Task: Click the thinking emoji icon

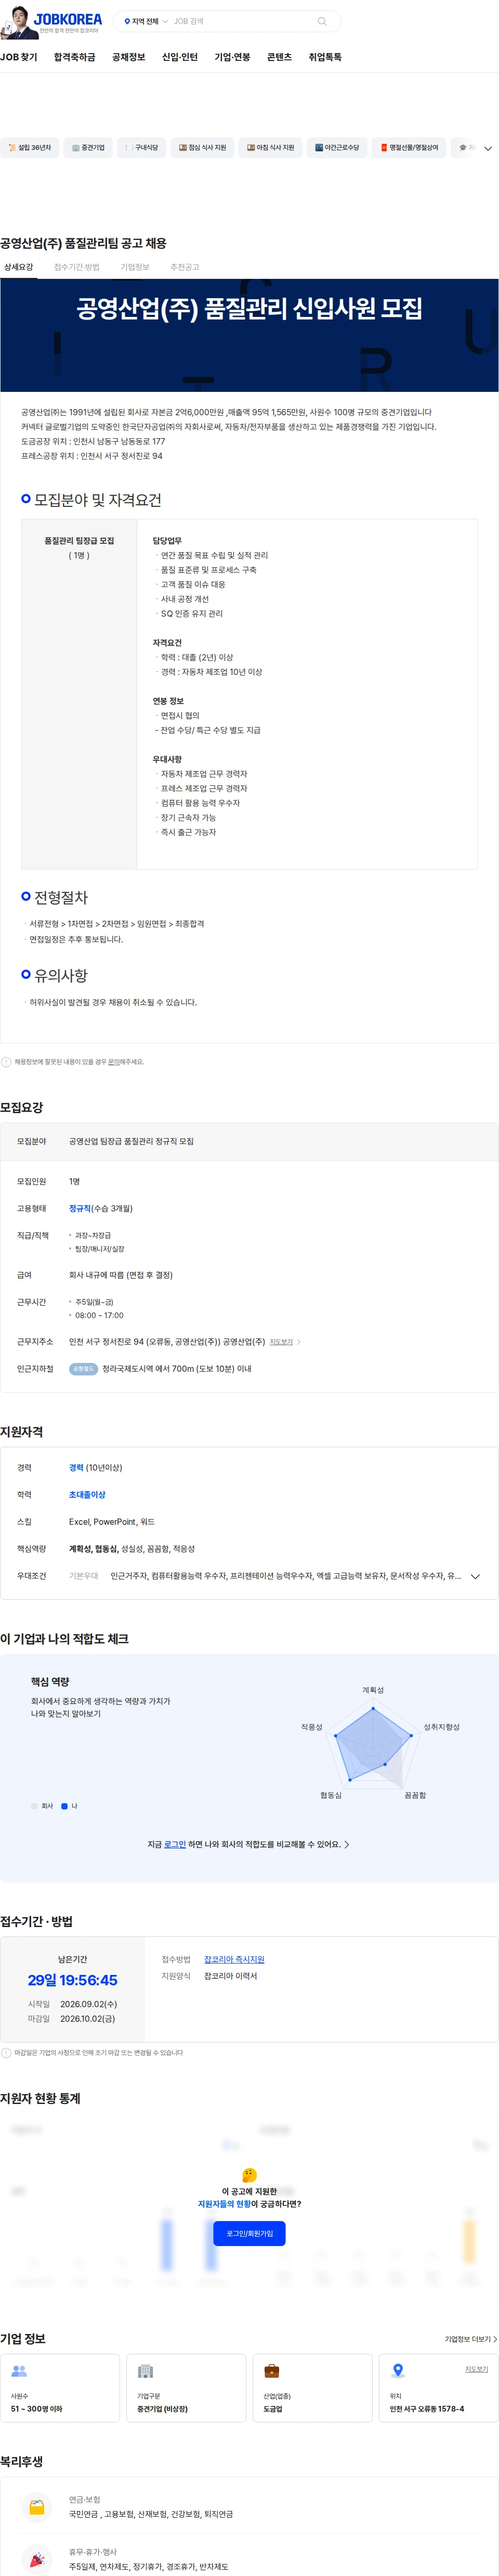Action: [249, 2174]
